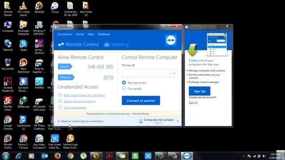Viewport: 285px width, 160px height.
Task: Open the UltraEdit desktop icon
Action: [x=39, y=7]
